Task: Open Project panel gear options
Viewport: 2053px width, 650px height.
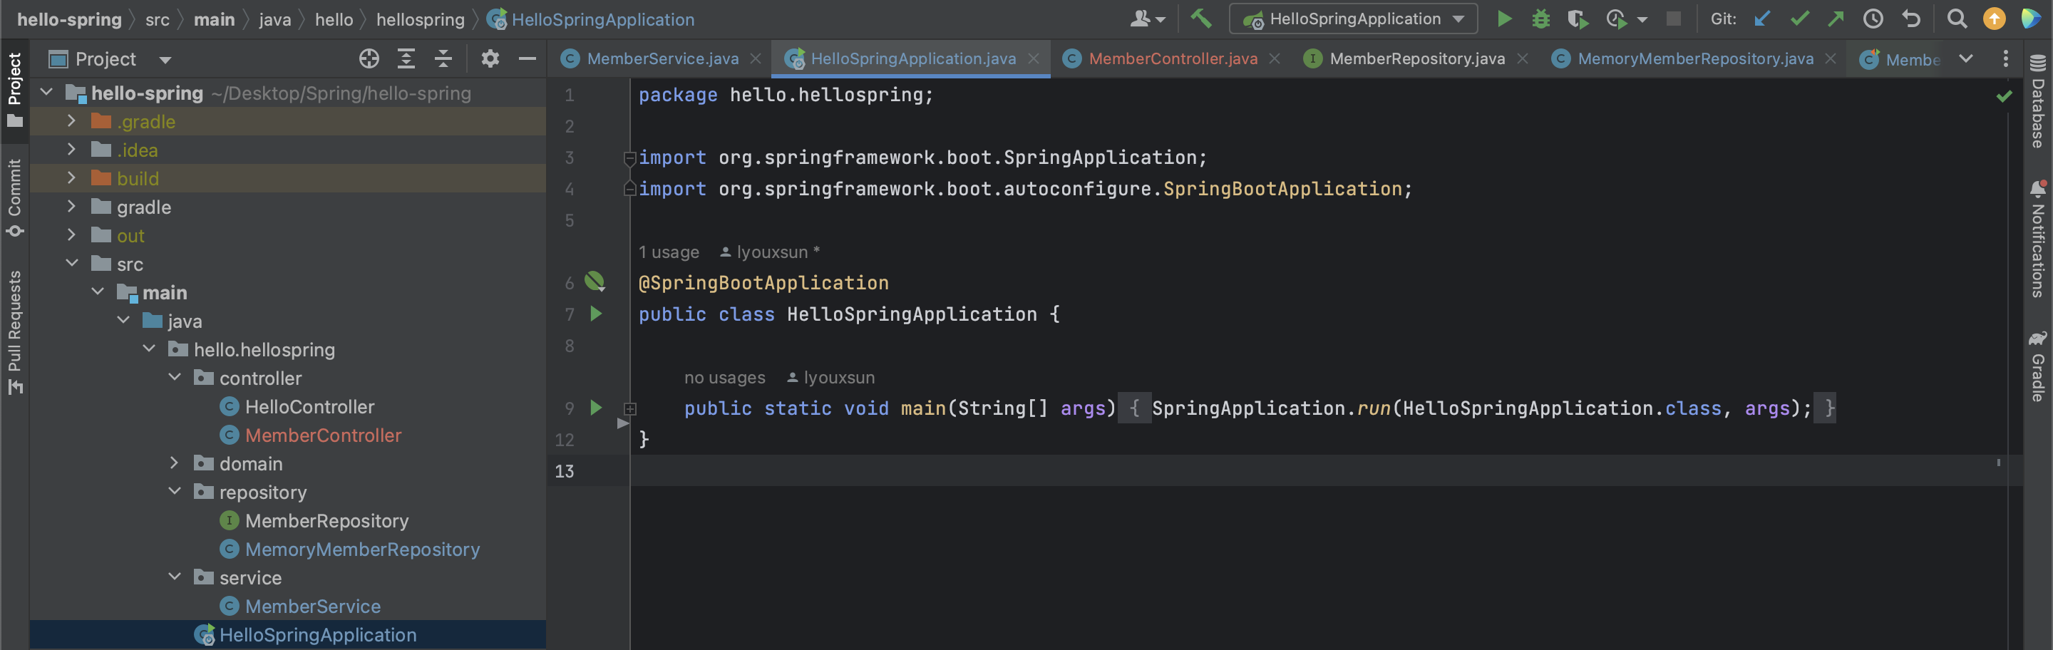Action: [490, 58]
